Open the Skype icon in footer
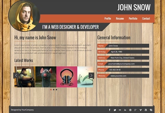 151,110
